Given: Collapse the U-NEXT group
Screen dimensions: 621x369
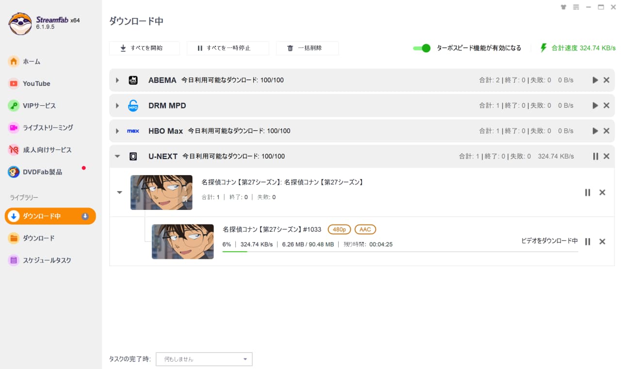Looking at the screenshot, I should point(117,156).
